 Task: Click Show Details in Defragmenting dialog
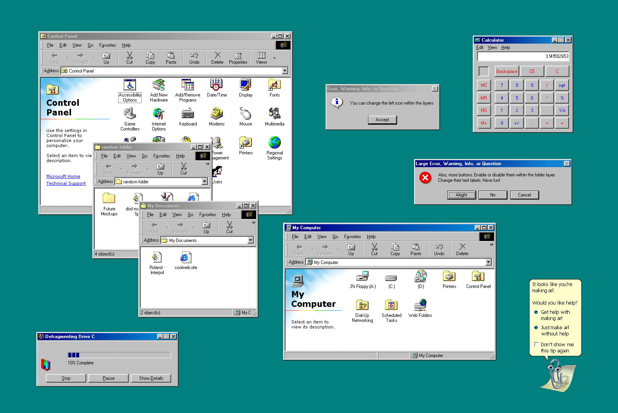(x=151, y=378)
